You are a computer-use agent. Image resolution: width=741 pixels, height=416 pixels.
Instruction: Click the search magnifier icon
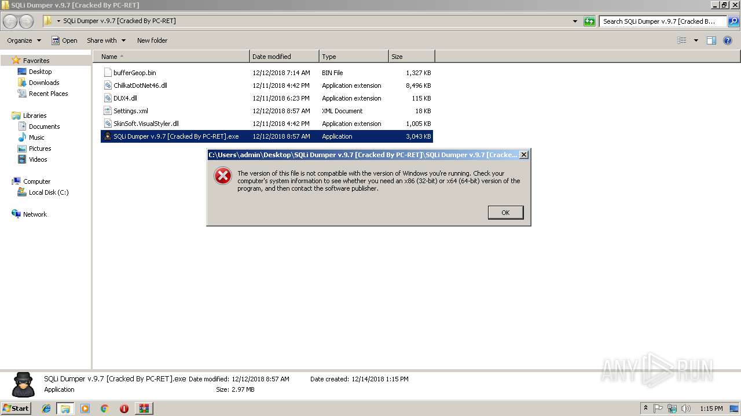coord(733,21)
